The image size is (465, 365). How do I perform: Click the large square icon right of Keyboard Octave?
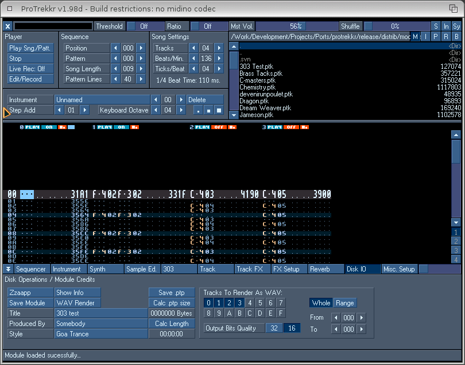tap(218, 110)
